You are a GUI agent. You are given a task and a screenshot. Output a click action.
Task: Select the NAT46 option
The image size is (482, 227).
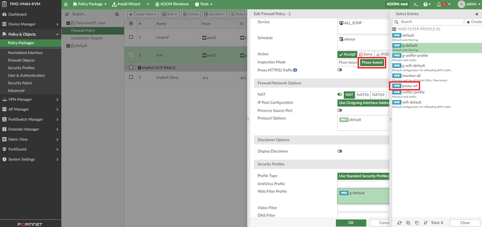(363, 95)
